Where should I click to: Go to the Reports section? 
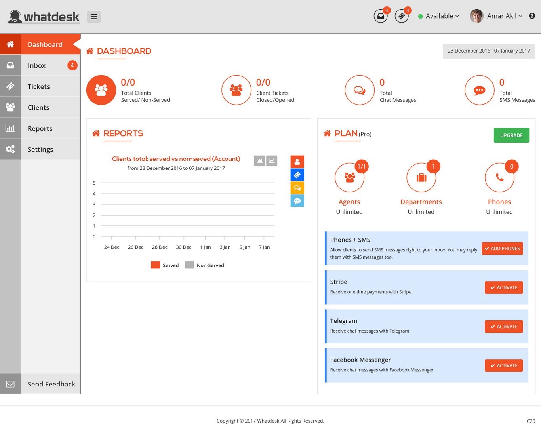[x=40, y=128]
